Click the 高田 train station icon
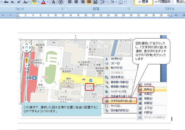Image resolution: width=185 pixels, height=130 pixels. [x=34, y=78]
